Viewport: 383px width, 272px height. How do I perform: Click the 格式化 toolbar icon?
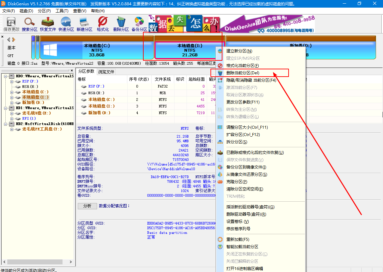(103, 24)
